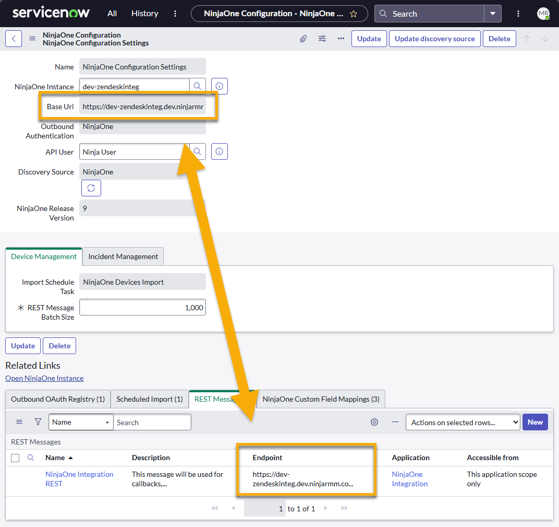559x527 pixels.
Task: Click the paperclip attachment icon
Action: click(303, 39)
